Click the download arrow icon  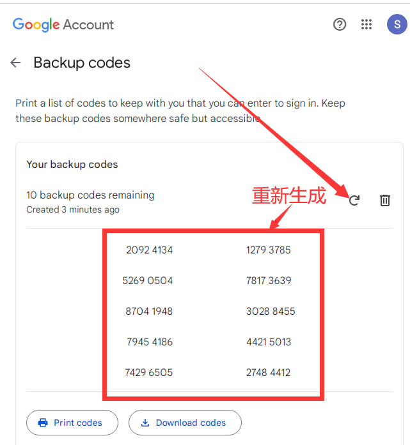point(145,423)
